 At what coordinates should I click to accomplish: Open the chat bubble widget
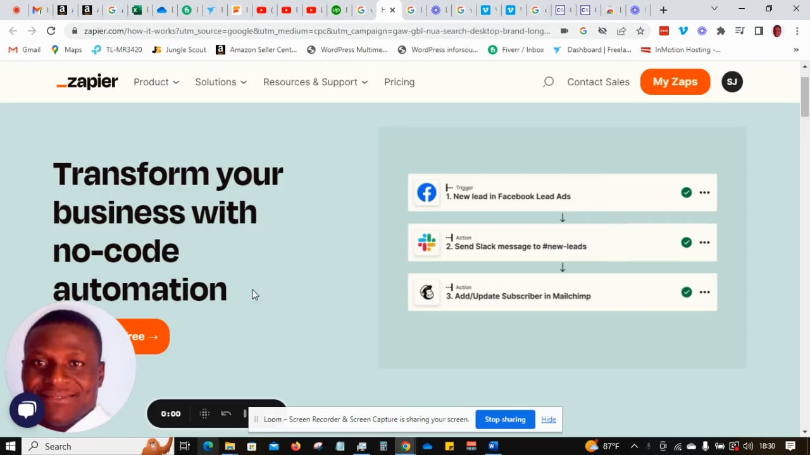point(27,409)
